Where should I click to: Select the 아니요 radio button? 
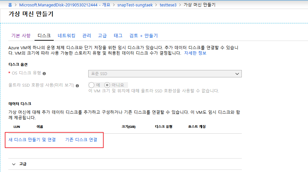tap(107, 85)
